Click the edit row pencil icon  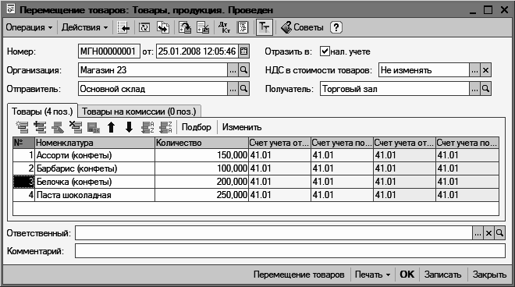pyautogui.click(x=58, y=127)
